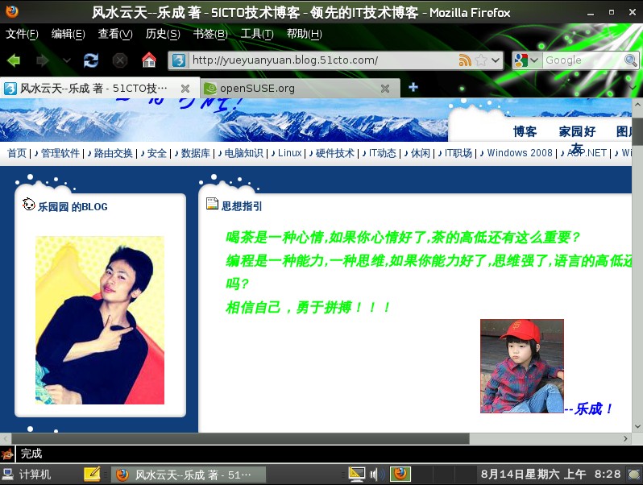Click the 乐园园 的BLOG heading

click(73, 206)
